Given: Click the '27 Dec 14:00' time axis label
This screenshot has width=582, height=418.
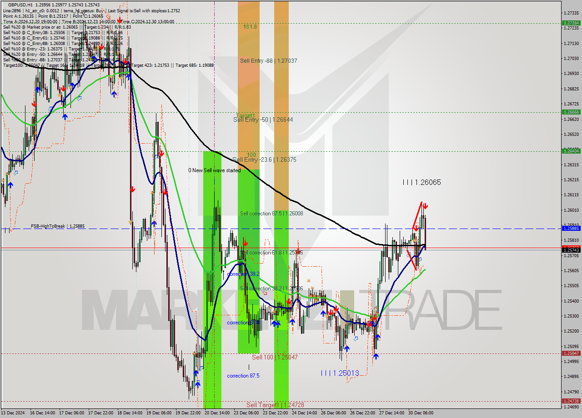Looking at the screenshot, I should (391, 413).
